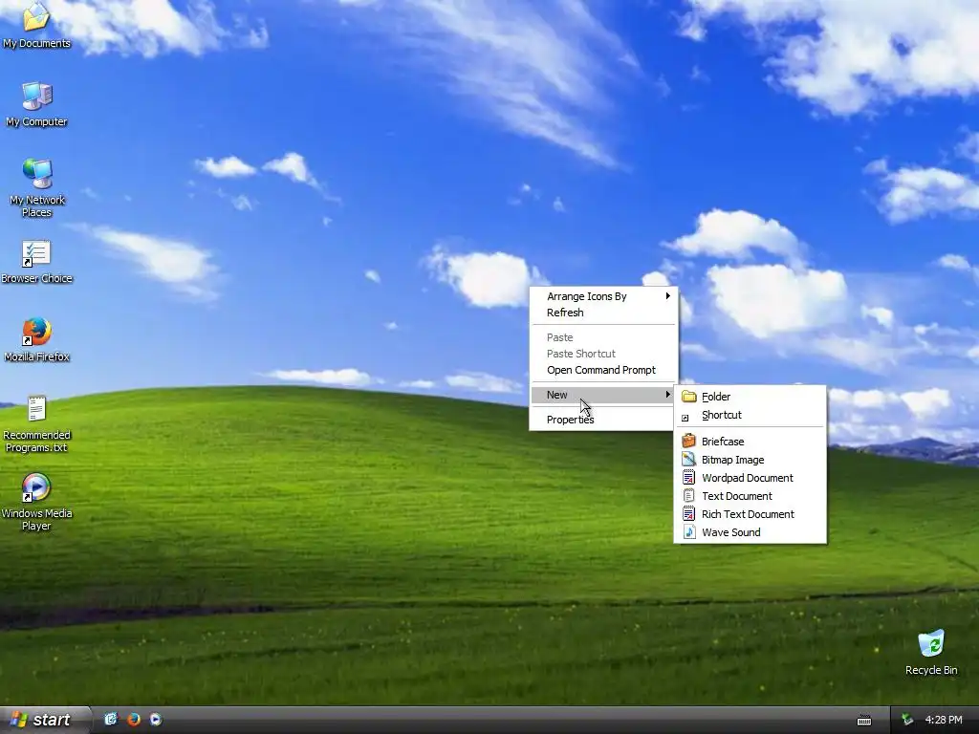The width and height of the screenshot is (979, 734).
Task: Click the highlighted New menu entry
Action: point(604,395)
